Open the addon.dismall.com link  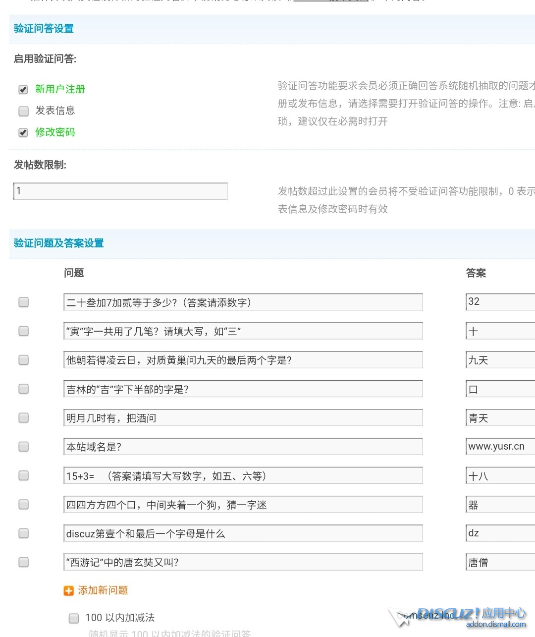tap(495, 625)
